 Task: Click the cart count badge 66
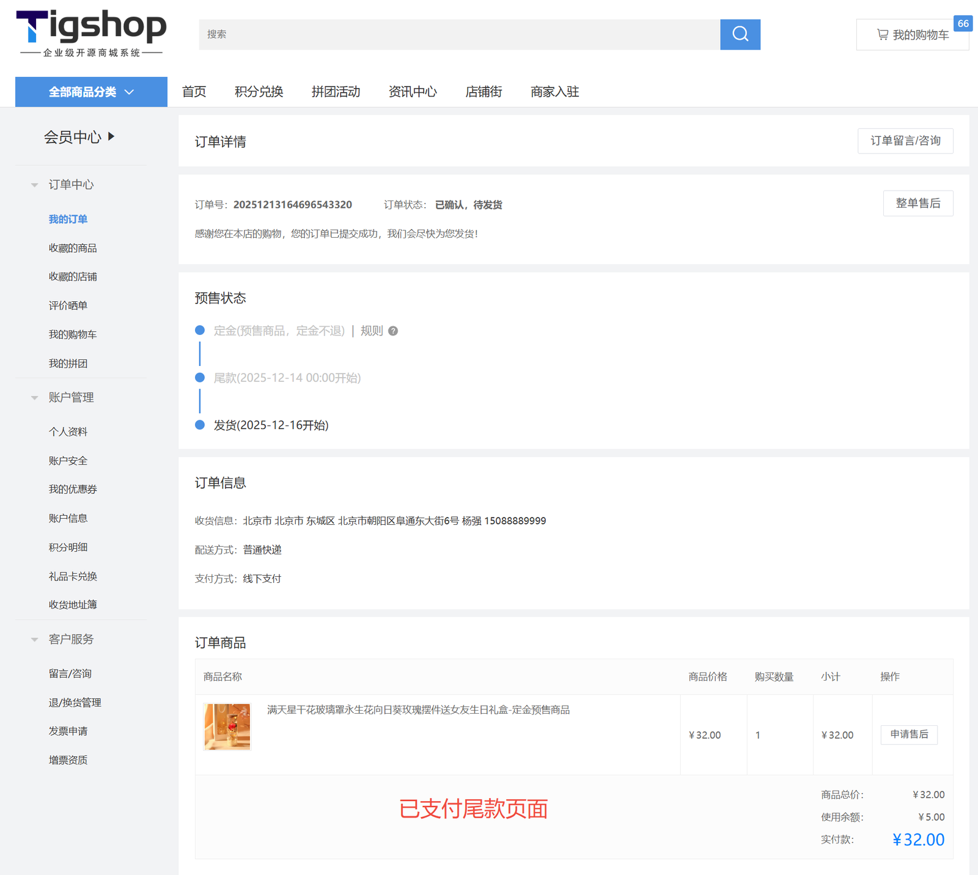[x=963, y=23]
